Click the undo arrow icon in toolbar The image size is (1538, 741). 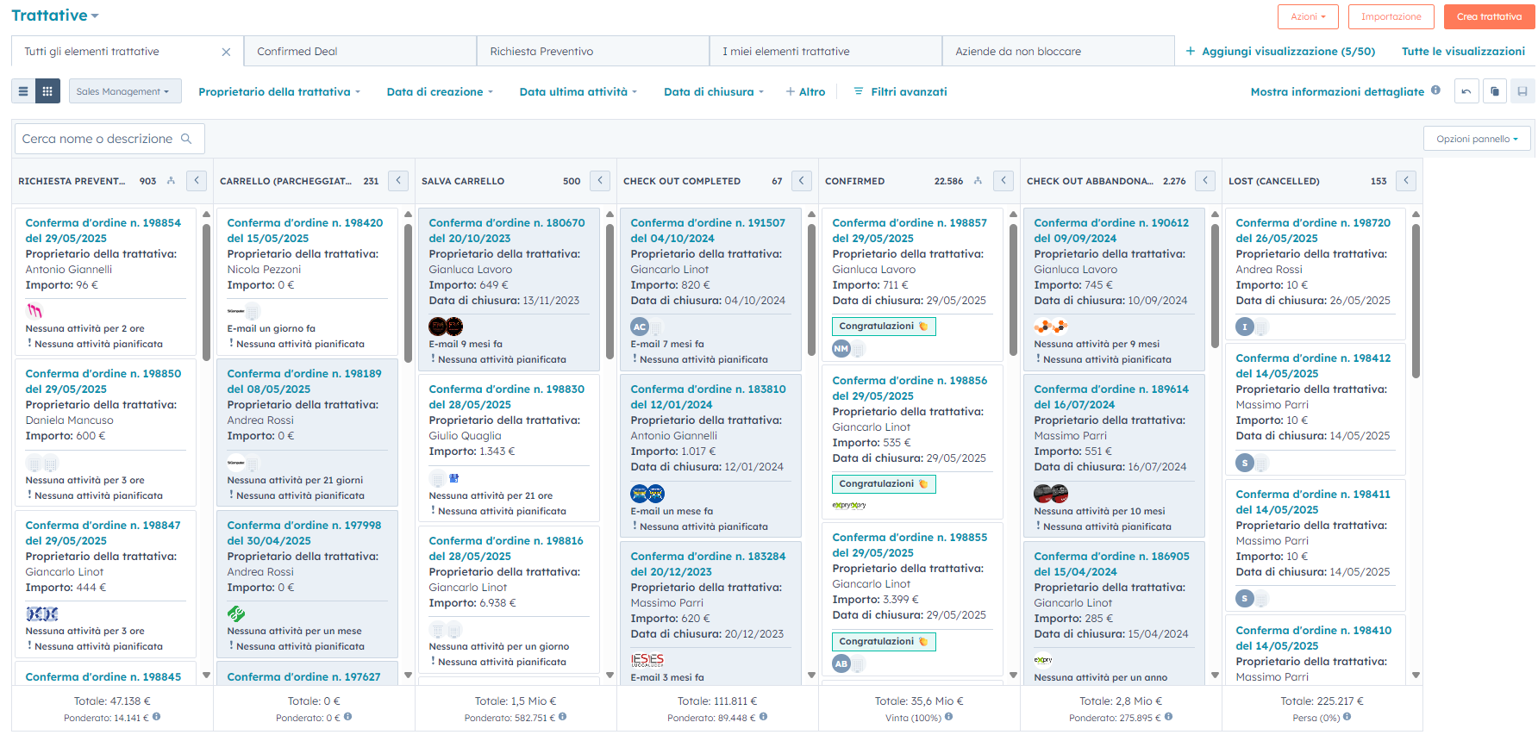(1466, 91)
